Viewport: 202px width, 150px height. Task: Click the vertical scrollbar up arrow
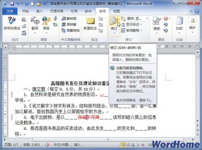point(198,52)
